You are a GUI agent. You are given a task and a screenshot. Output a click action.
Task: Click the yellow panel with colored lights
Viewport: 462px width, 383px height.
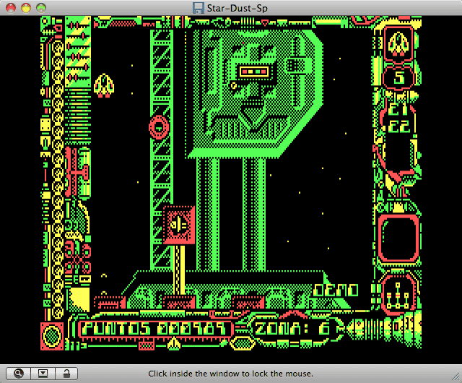[x=254, y=72]
